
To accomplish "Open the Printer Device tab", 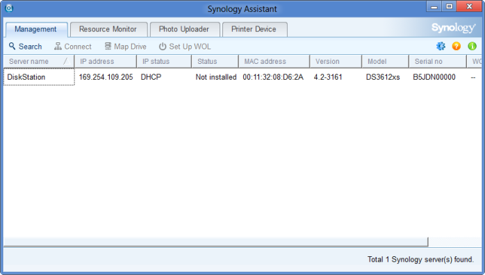I will (254, 29).
